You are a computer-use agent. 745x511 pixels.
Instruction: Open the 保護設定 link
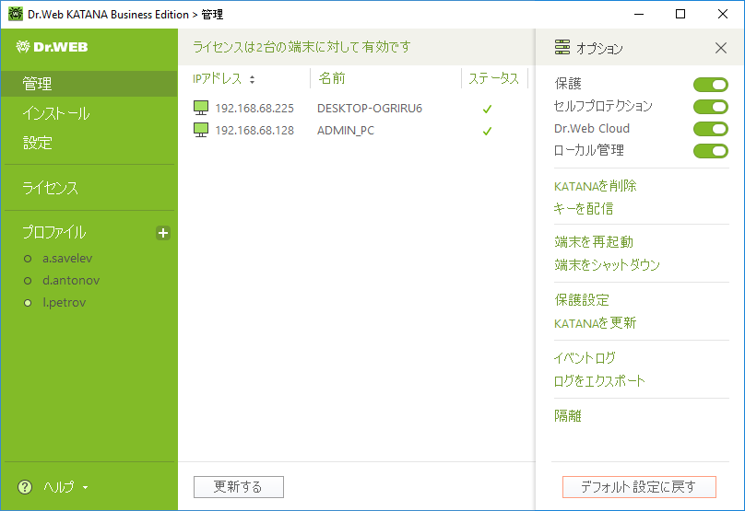[582, 300]
